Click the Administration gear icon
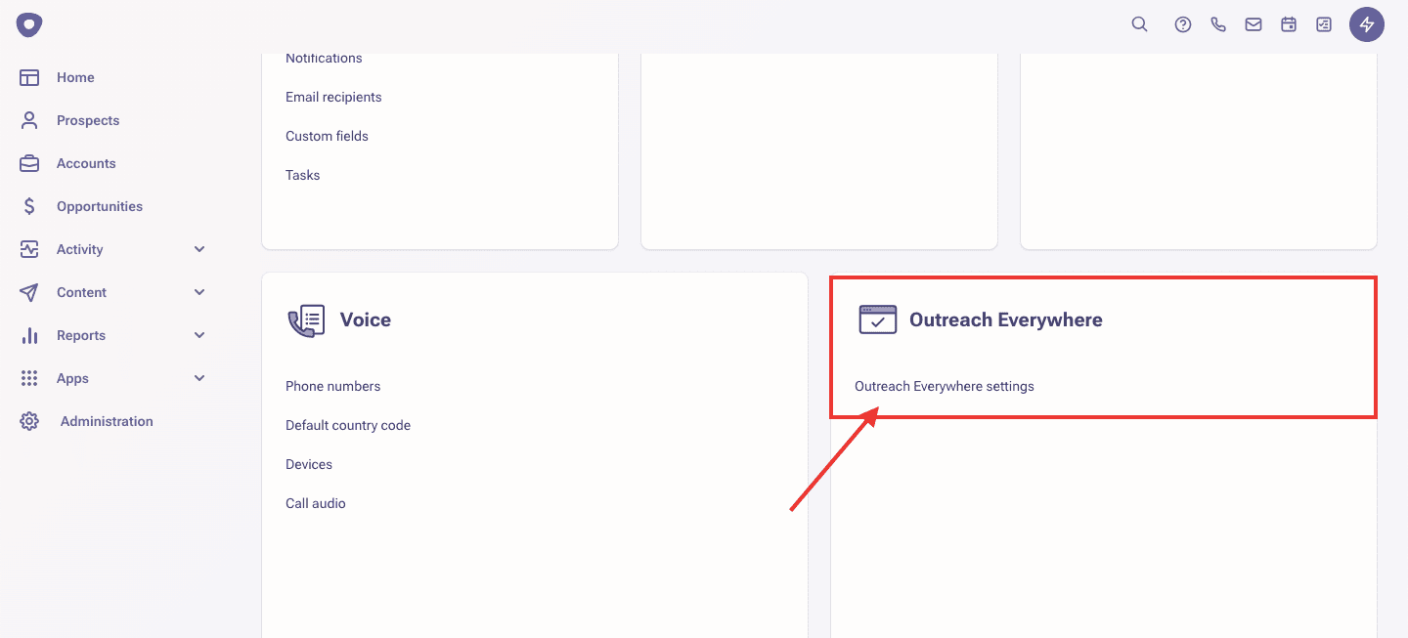 pyautogui.click(x=29, y=421)
